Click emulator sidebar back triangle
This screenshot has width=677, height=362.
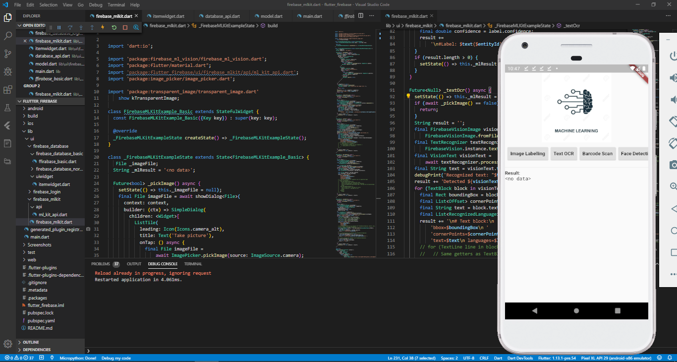tap(673, 209)
